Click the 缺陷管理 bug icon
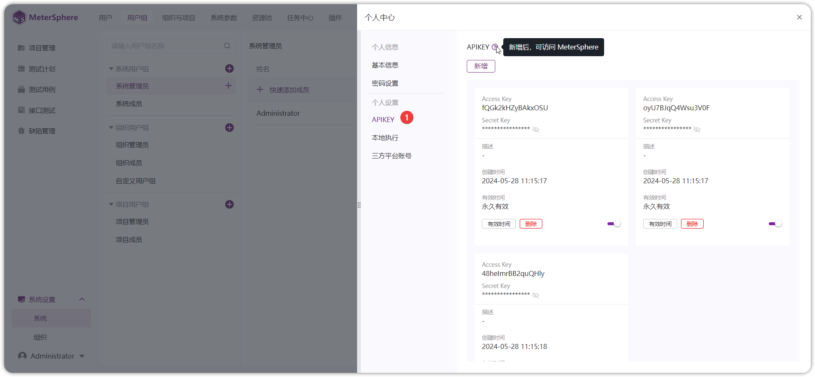This screenshot has height=377, width=815. pos(21,131)
